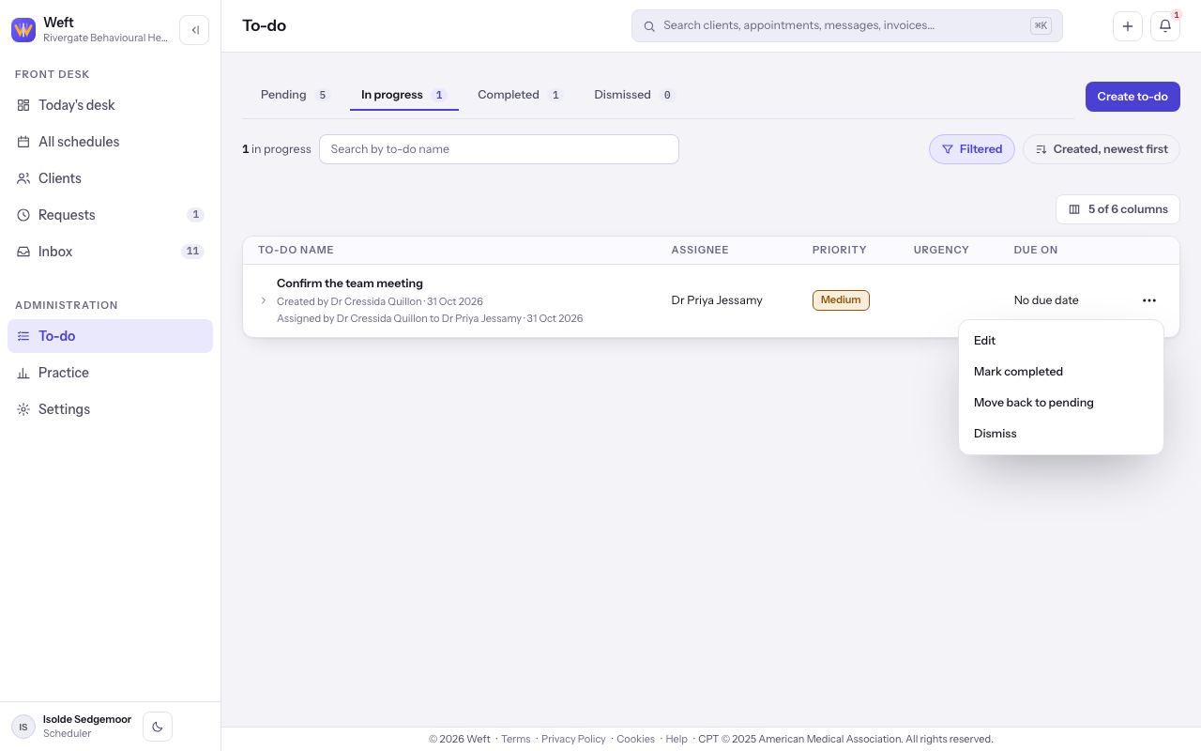Image resolution: width=1201 pixels, height=751 pixels.
Task: Select the In progress tab
Action: tap(404, 95)
